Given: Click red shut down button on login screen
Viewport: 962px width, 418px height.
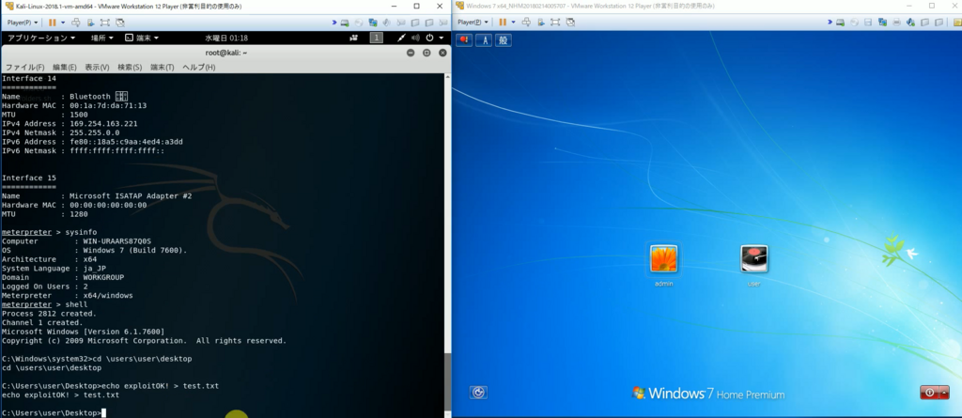Looking at the screenshot, I should [x=929, y=393].
